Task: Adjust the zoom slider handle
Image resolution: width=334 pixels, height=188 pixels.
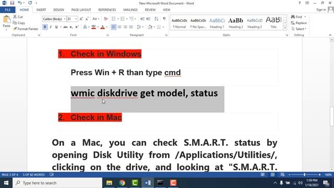Action: (304, 174)
